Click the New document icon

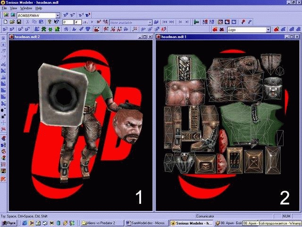coord(5,22)
